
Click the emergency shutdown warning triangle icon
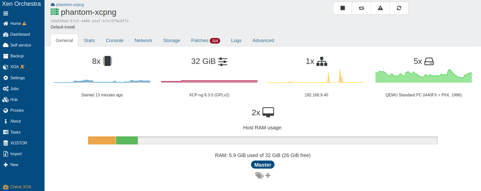tap(380, 8)
